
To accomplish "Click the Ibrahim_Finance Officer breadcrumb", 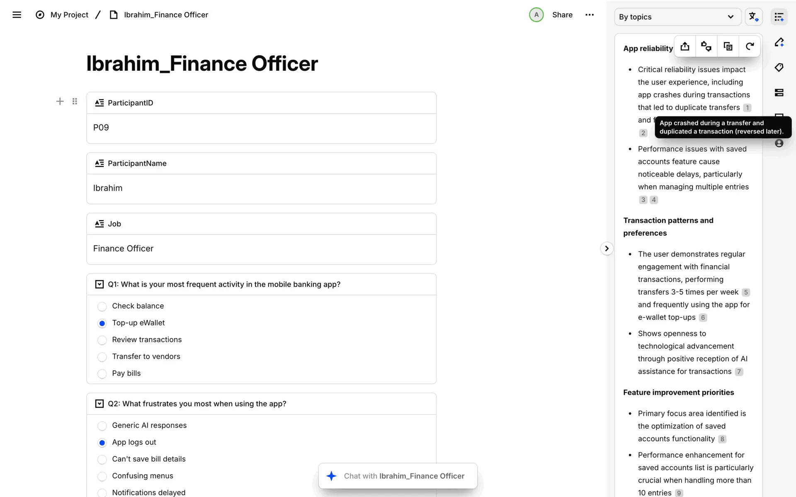I will (166, 15).
